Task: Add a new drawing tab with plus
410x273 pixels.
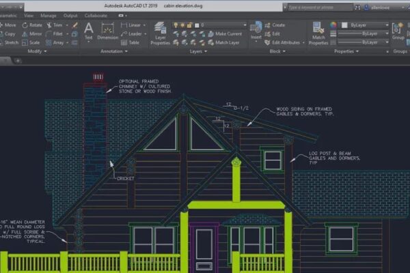Action: click(x=18, y=61)
